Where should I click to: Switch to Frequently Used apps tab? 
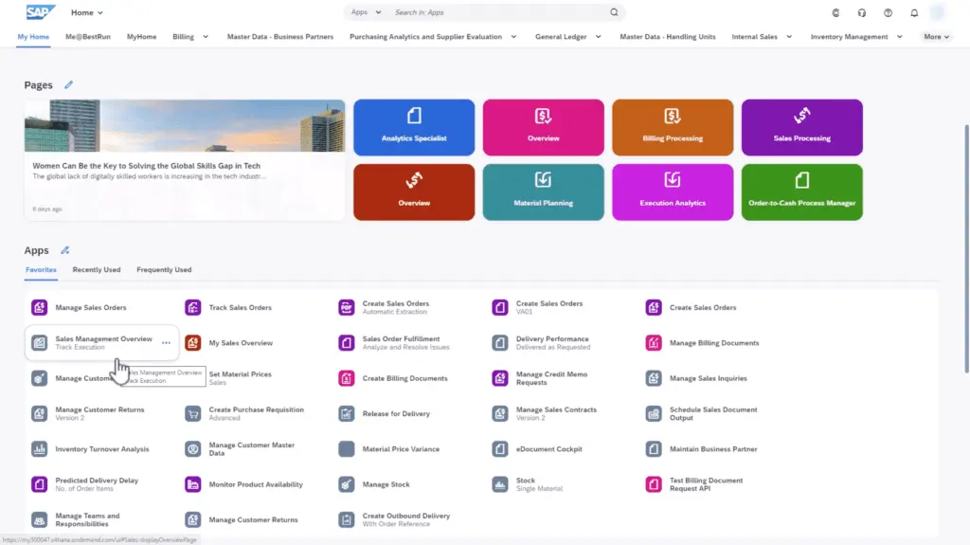[164, 269]
